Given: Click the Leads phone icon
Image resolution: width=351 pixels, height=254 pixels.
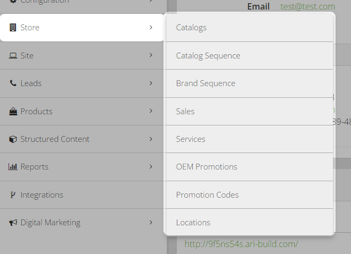Looking at the screenshot, I should [13, 83].
